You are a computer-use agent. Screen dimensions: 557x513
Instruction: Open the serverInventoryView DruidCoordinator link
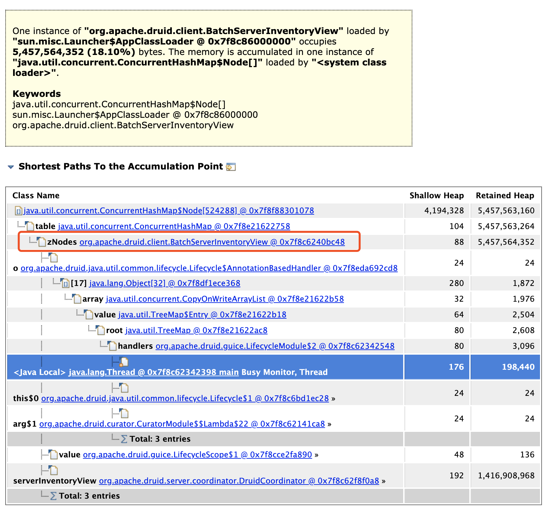pyautogui.click(x=239, y=481)
